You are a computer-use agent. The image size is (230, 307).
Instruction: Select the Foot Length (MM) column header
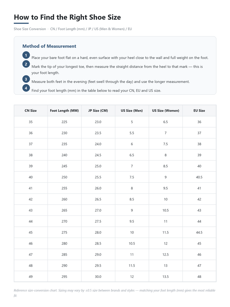tap(64, 111)
